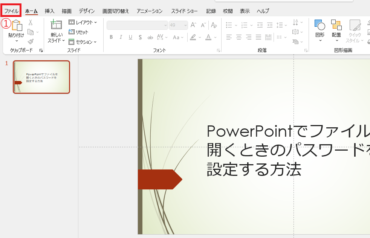Click Increase List Level icon
This screenshot has width=370, height=238.
point(270,25)
